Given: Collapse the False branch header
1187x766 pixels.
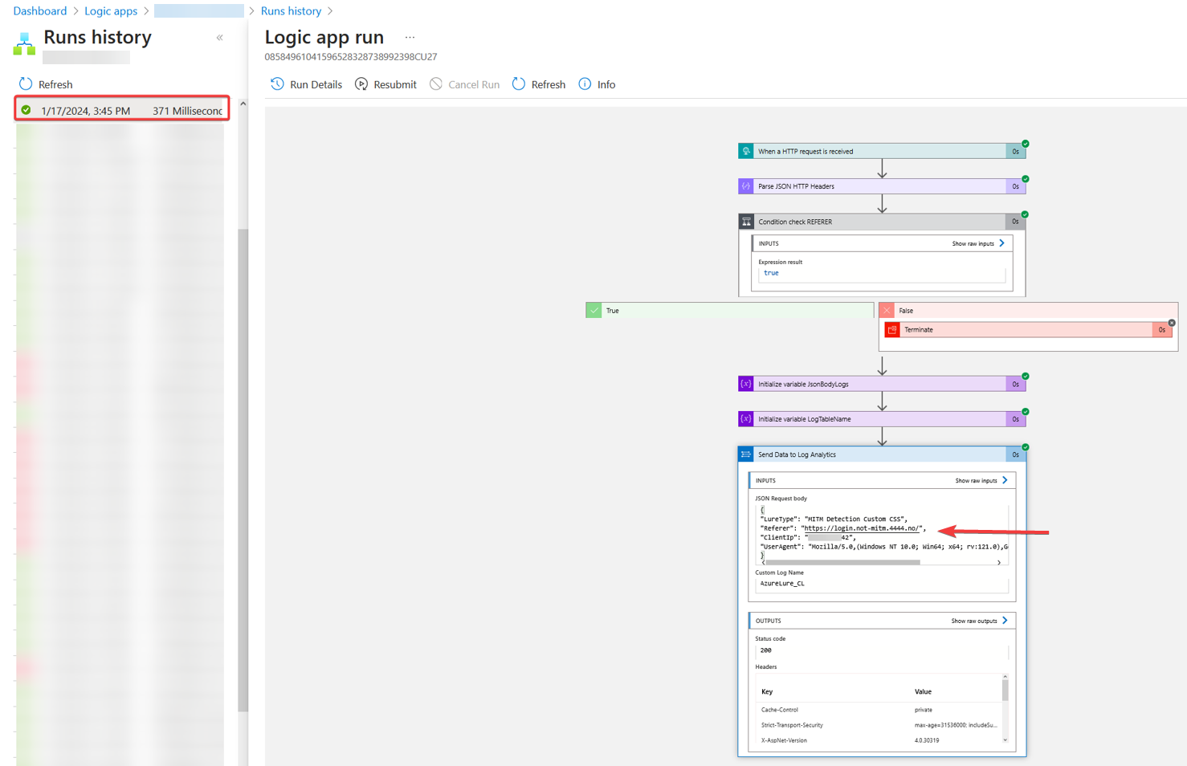Looking at the screenshot, I should [1028, 310].
